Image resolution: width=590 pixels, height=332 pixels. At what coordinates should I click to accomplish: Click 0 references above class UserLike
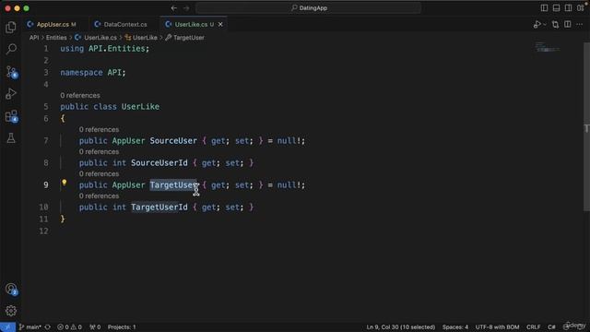tap(80, 96)
